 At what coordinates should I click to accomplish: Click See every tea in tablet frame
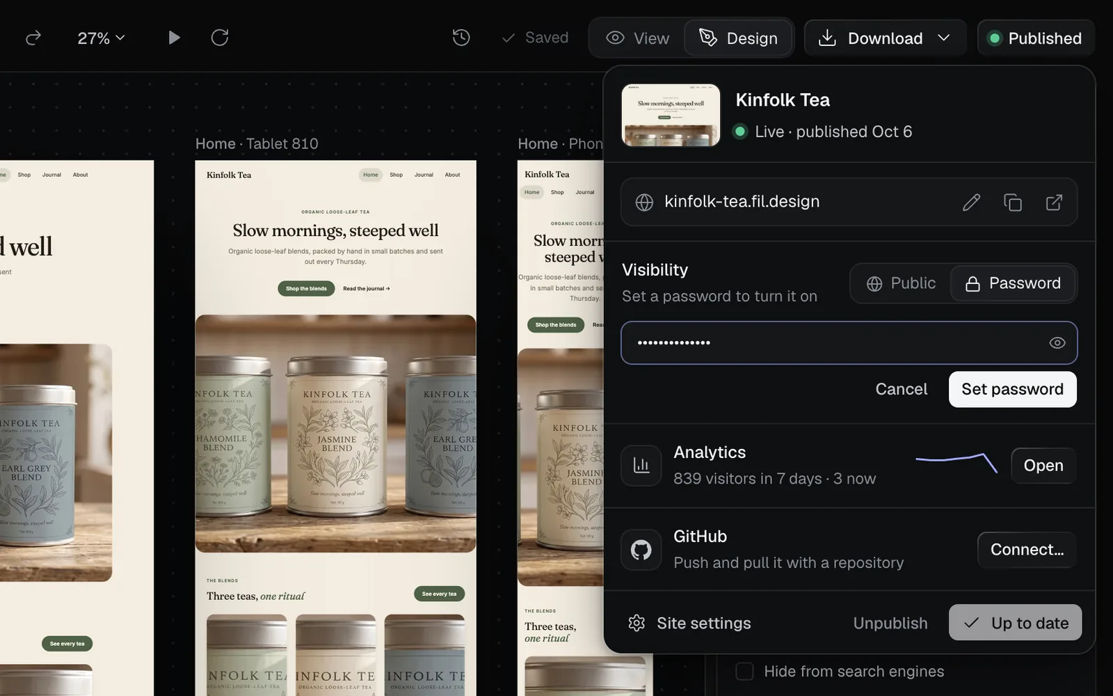[439, 594]
